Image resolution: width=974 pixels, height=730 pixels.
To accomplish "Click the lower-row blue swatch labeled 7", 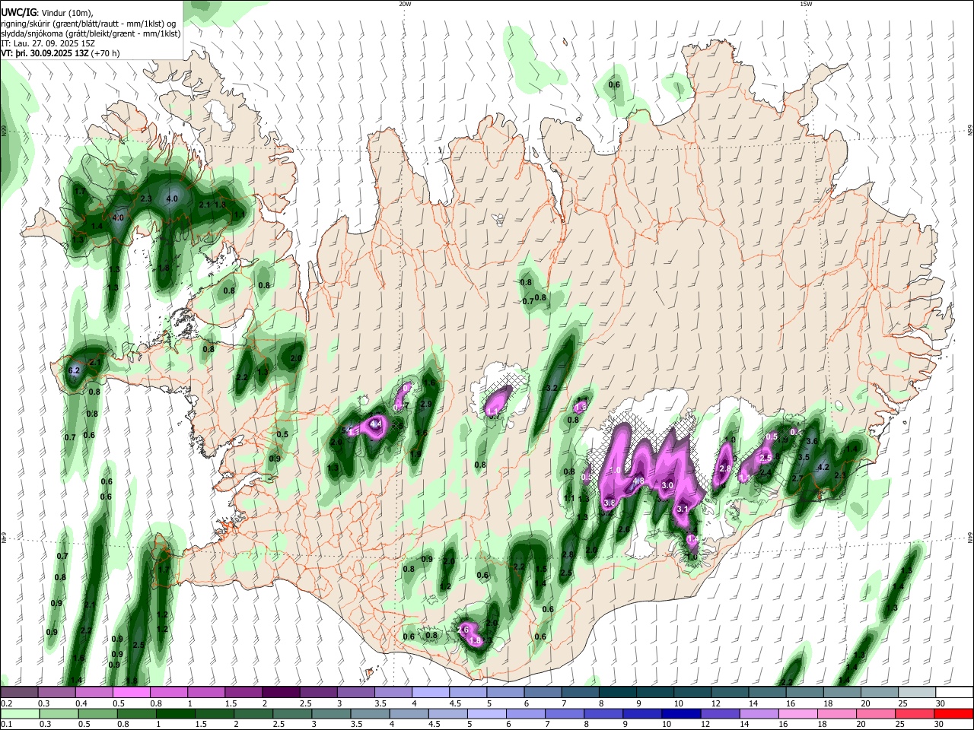I will [564, 713].
